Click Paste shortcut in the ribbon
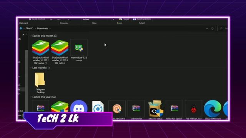Image resolution: width=246 pixels, height=138 pixels. click(x=37, y=19)
